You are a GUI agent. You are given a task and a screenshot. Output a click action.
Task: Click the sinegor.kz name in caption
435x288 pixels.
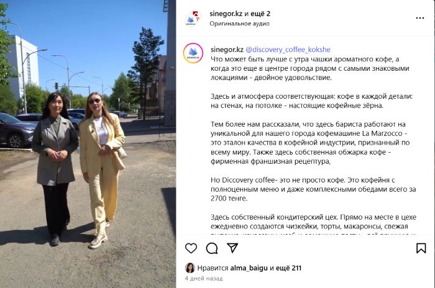227,50
